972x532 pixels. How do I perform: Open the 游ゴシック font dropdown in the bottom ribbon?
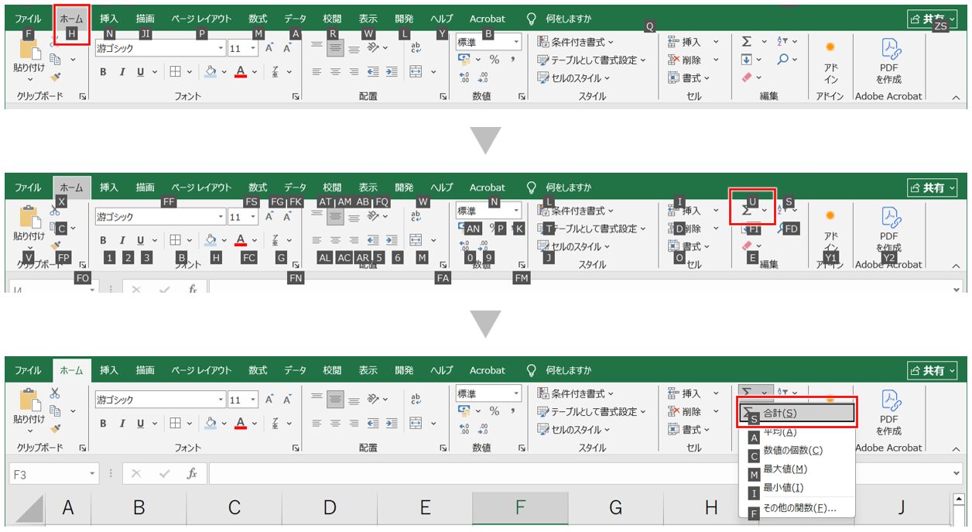pos(221,400)
